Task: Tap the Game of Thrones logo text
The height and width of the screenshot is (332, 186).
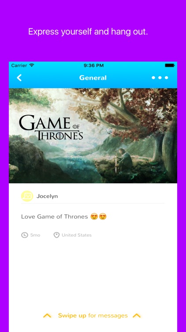Action: 51,127
